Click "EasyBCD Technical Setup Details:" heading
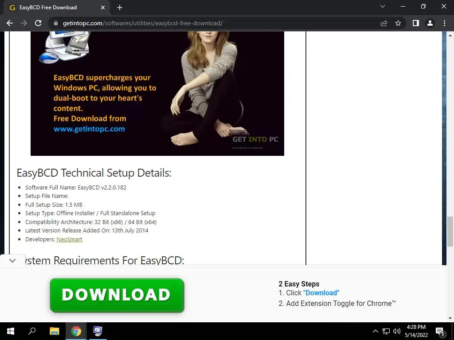The width and height of the screenshot is (454, 340). pyautogui.click(x=94, y=173)
